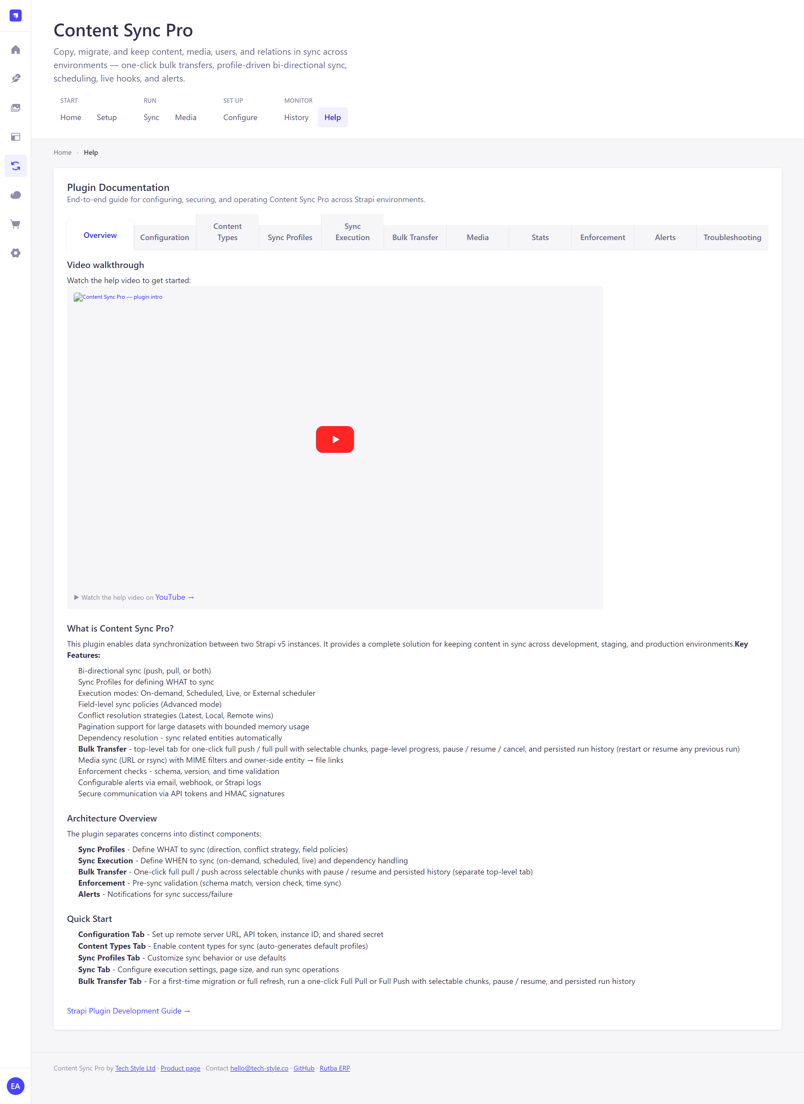
Task: Click the Strapi logo icon
Action: point(16,16)
